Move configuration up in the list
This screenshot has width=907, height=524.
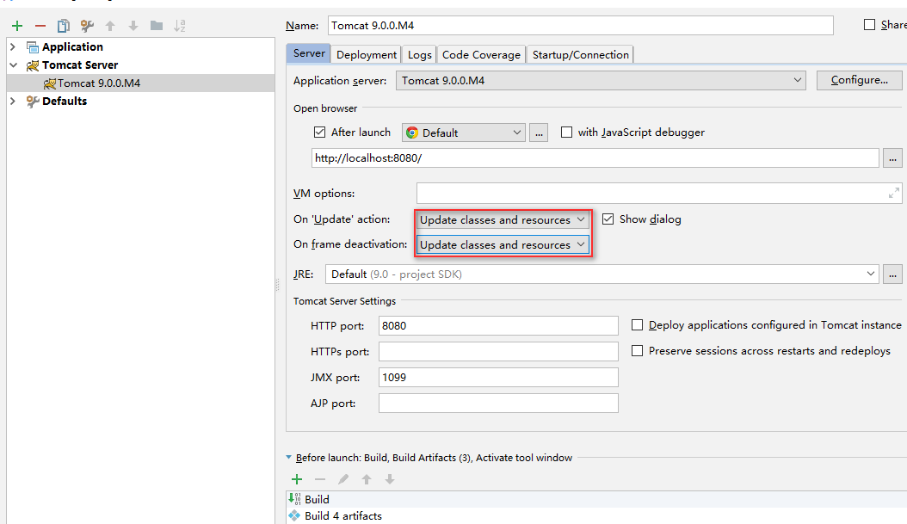(110, 26)
